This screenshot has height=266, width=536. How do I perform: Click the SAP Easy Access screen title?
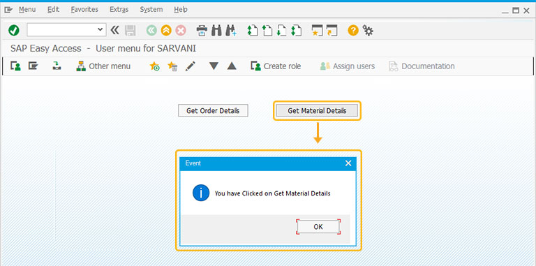[103, 49]
